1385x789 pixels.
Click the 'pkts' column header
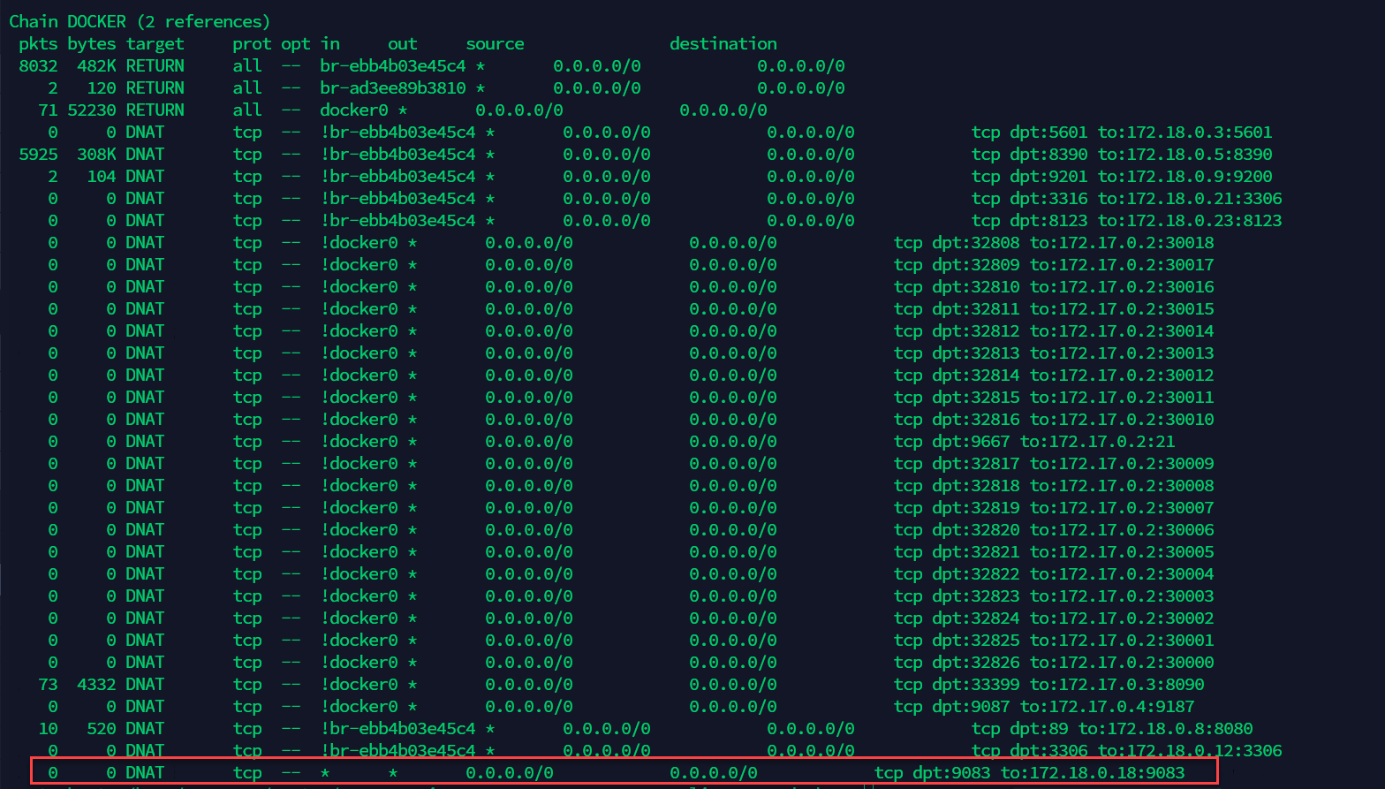(38, 43)
